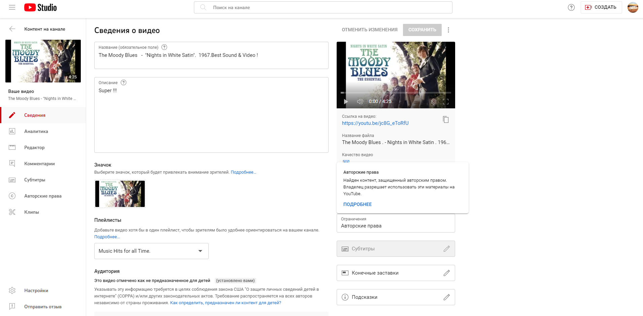Click Отправить отзыв in the sidebar
The width and height of the screenshot is (643, 316).
43,307
